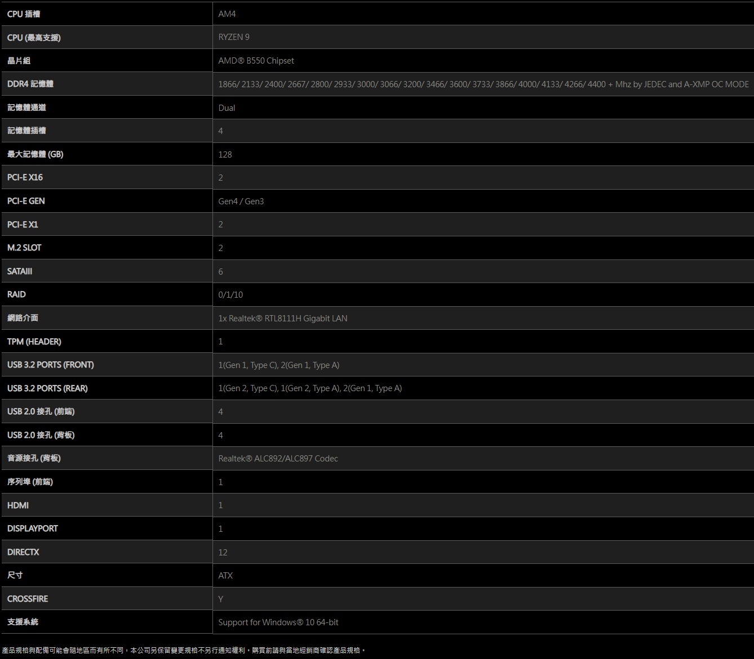Click the PCI-E X16 row label

(25, 177)
